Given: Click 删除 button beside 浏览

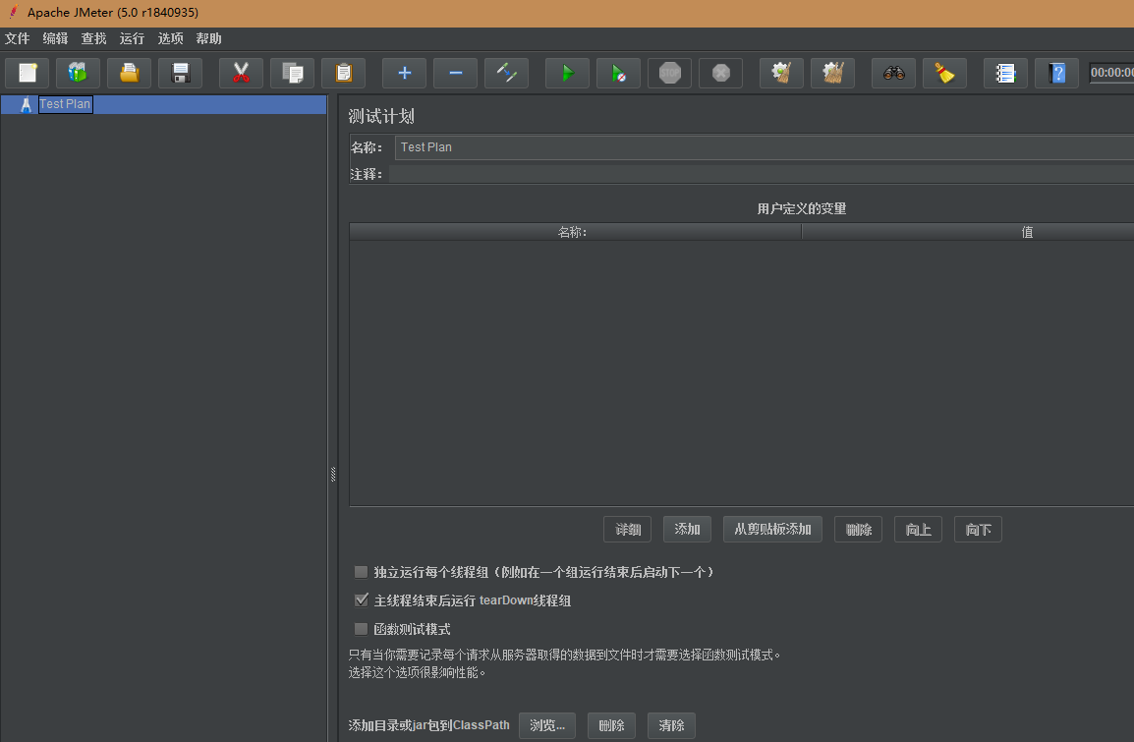Looking at the screenshot, I should [x=612, y=725].
